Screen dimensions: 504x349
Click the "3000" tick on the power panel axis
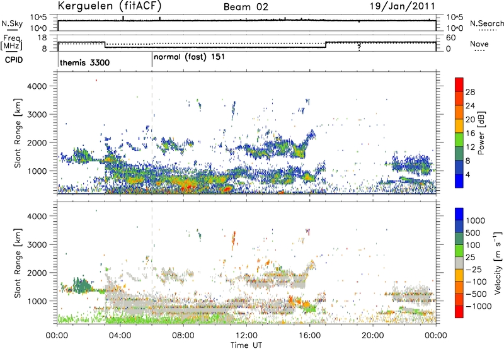pyautogui.click(x=37, y=115)
